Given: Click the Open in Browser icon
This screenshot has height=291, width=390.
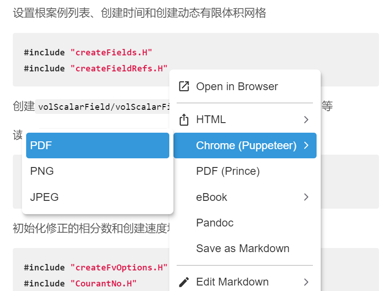Looking at the screenshot, I should click(x=184, y=86).
